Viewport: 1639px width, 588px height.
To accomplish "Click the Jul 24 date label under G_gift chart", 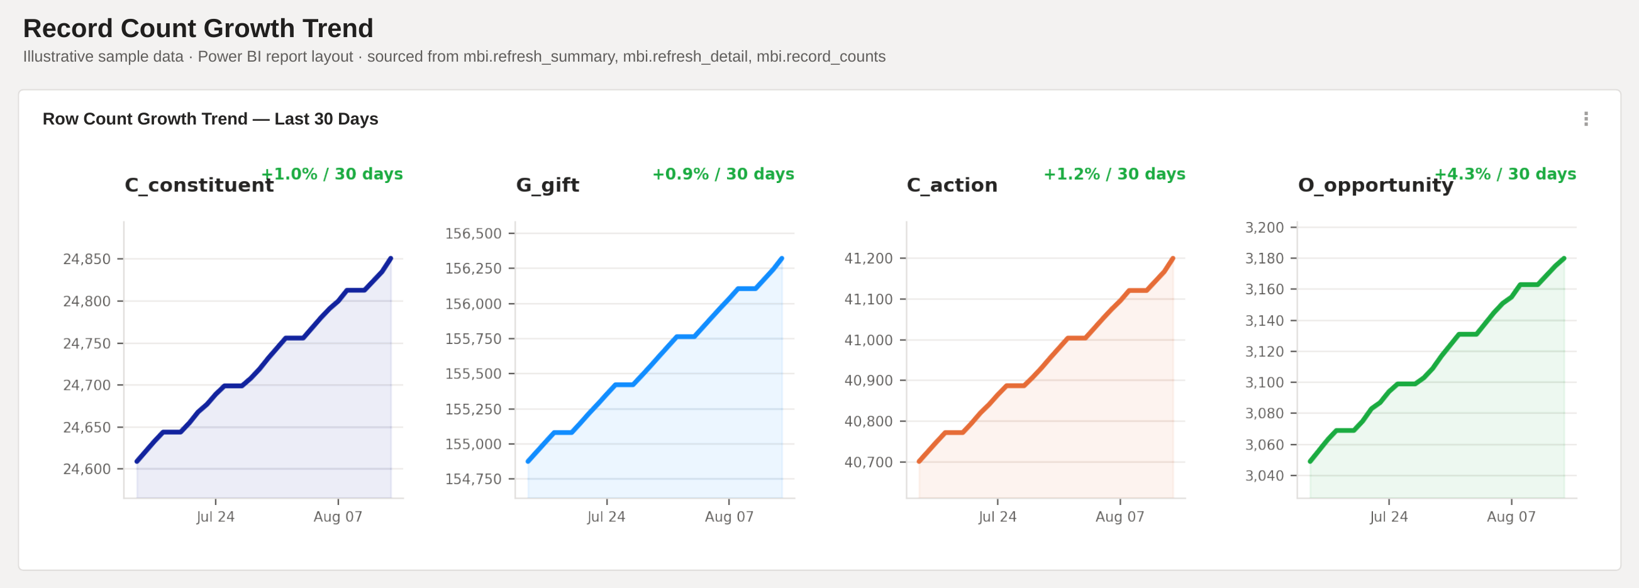I will click(606, 517).
